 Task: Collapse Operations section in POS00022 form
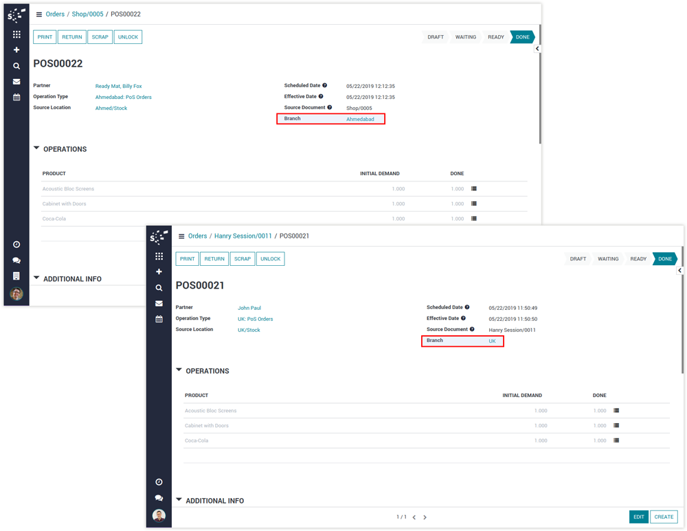(x=37, y=148)
